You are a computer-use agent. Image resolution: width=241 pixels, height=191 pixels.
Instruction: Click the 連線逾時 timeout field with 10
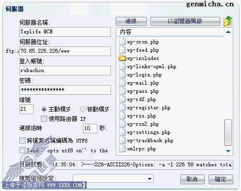pyautogui.click(x=90, y=129)
